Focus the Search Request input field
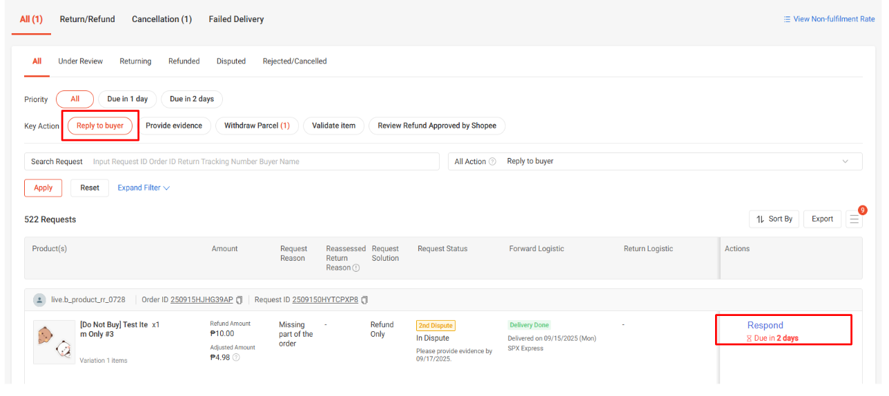889x396 pixels. [x=232, y=161]
